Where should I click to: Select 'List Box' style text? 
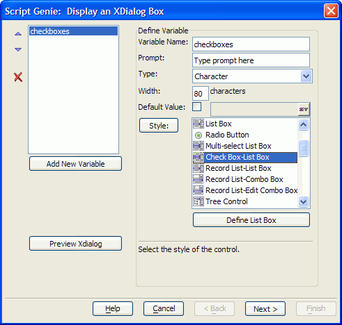click(x=219, y=124)
